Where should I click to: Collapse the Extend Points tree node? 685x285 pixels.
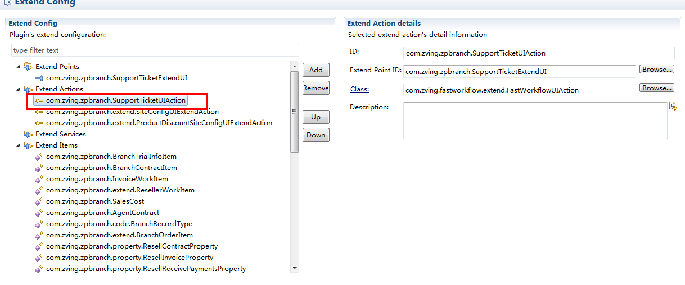[x=18, y=67]
